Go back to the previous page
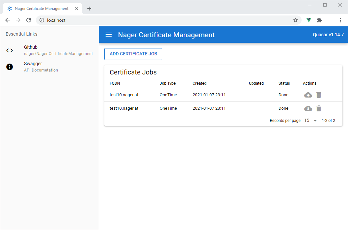This screenshot has width=348, height=230. (8, 20)
